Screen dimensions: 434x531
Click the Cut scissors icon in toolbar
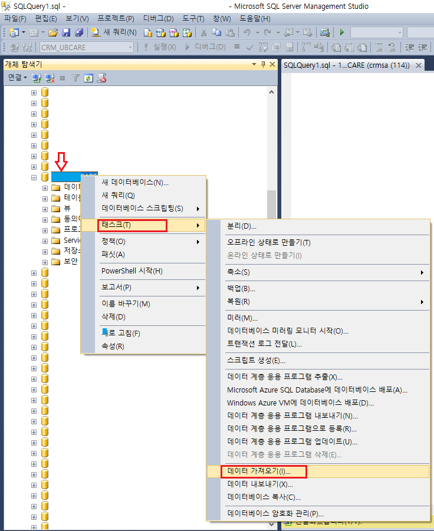click(x=203, y=32)
